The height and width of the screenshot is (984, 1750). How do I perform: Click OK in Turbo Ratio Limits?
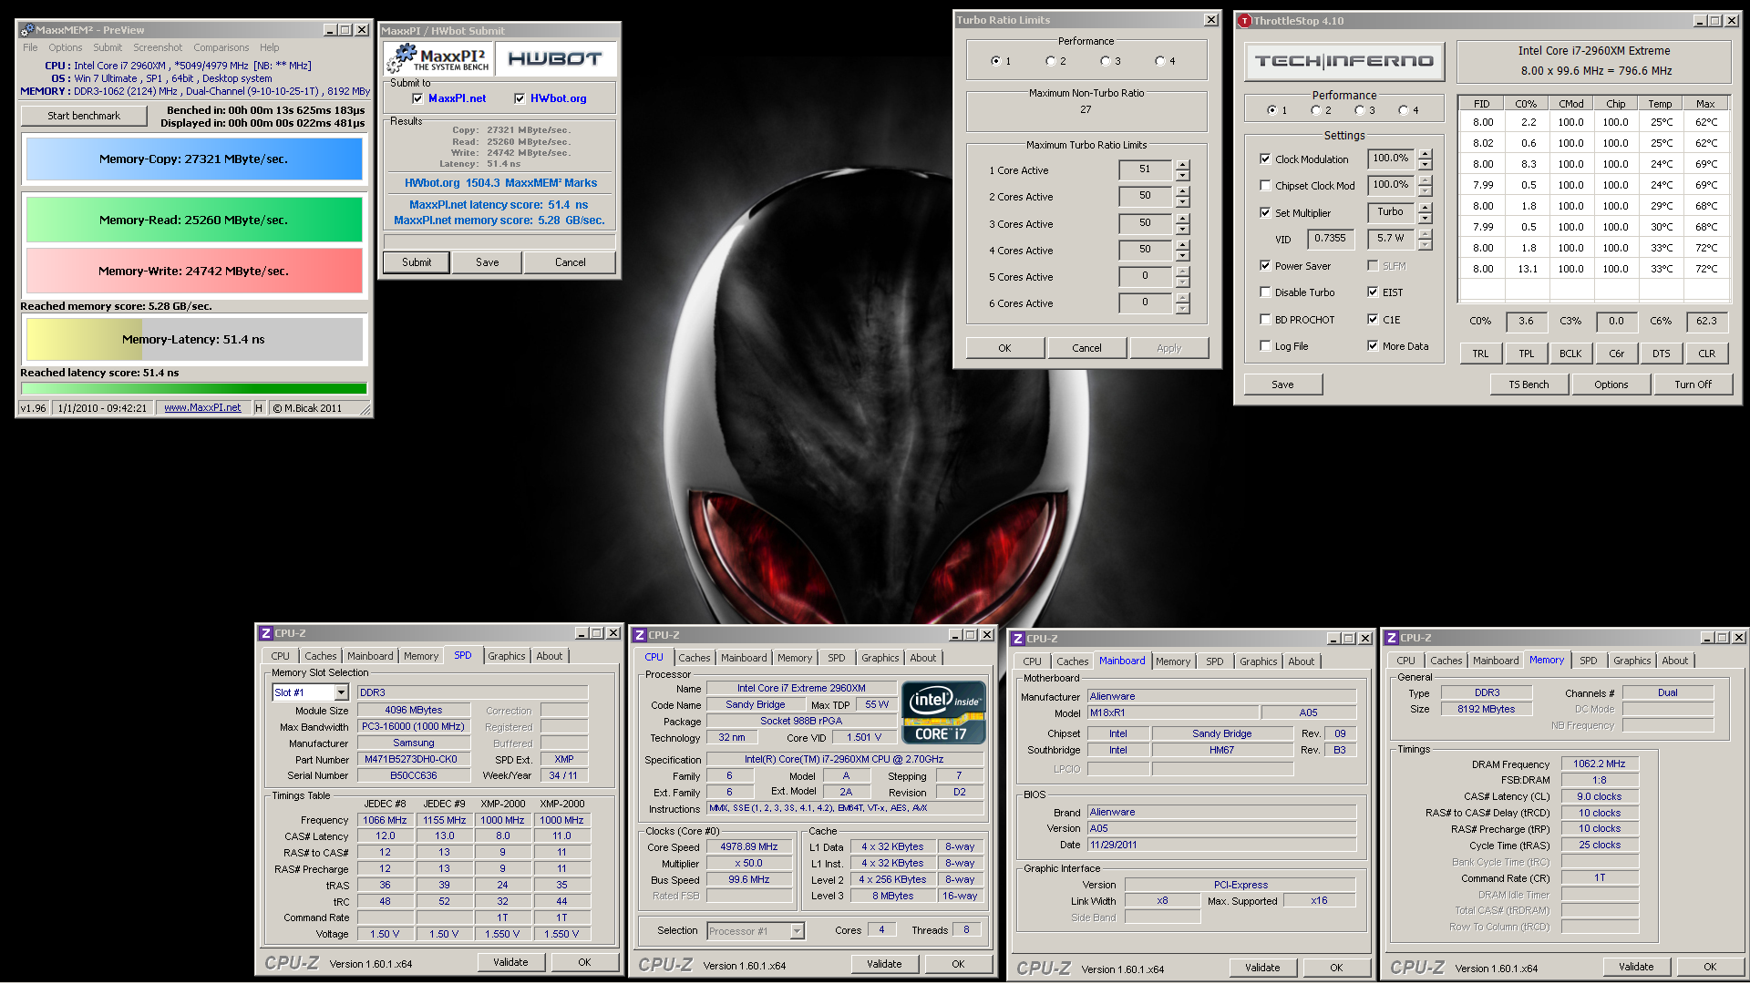[1004, 348]
